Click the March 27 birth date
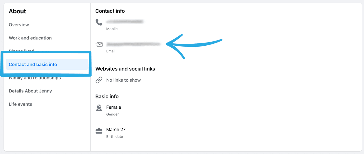 point(116,130)
